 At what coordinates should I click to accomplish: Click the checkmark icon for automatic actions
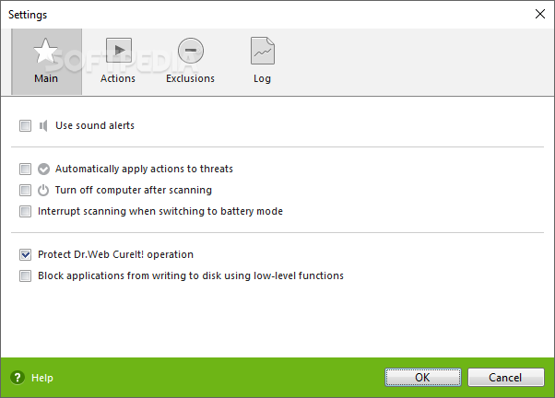point(43,169)
